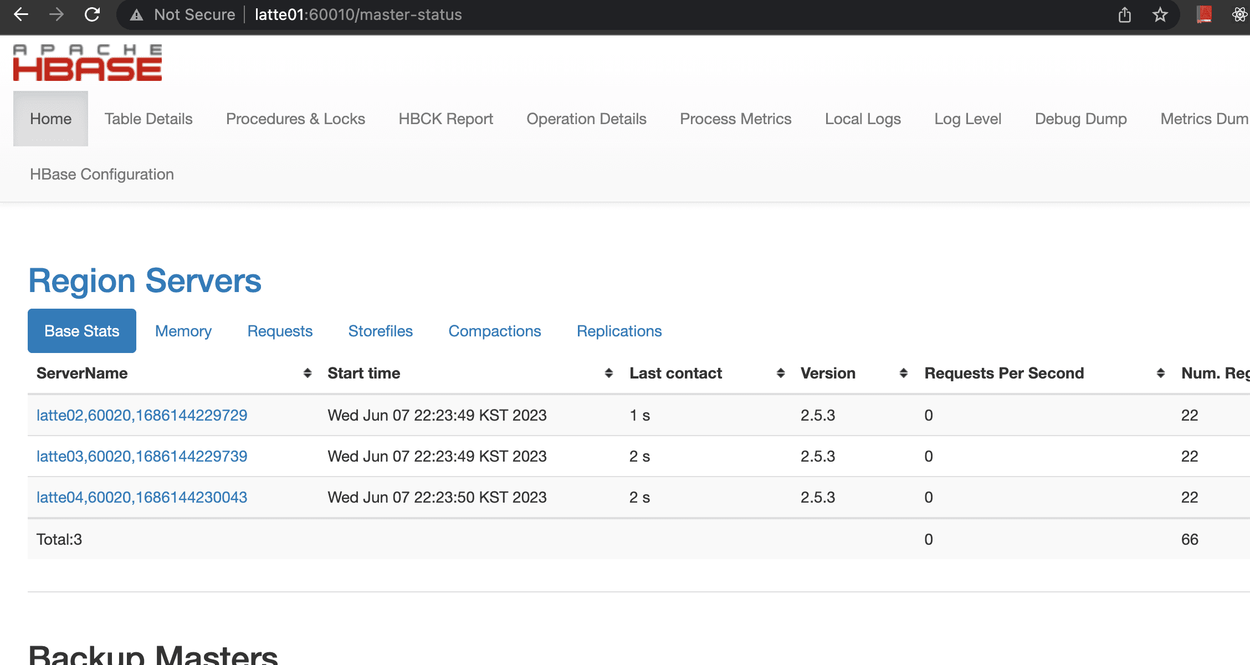This screenshot has height=665, width=1250.
Task: Click the red book extension icon
Action: tap(1202, 14)
